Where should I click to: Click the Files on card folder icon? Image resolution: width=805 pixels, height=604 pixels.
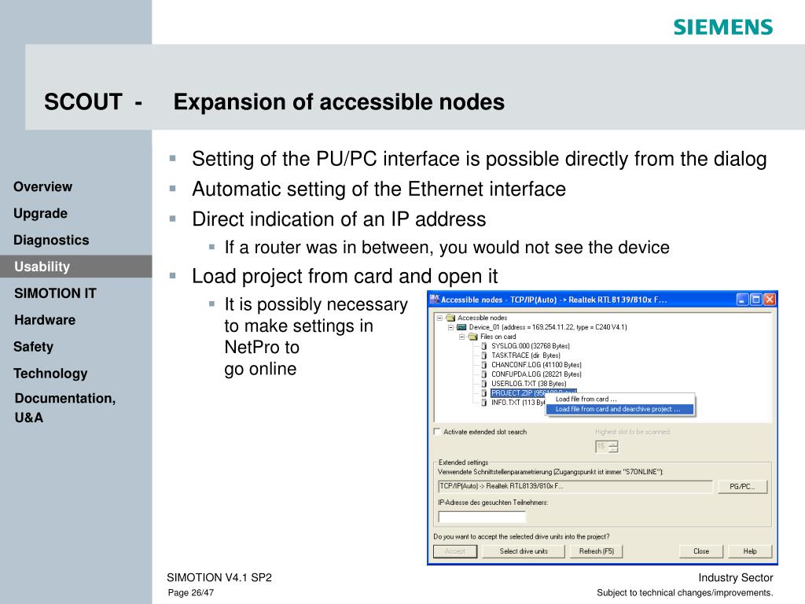pyautogui.click(x=472, y=337)
